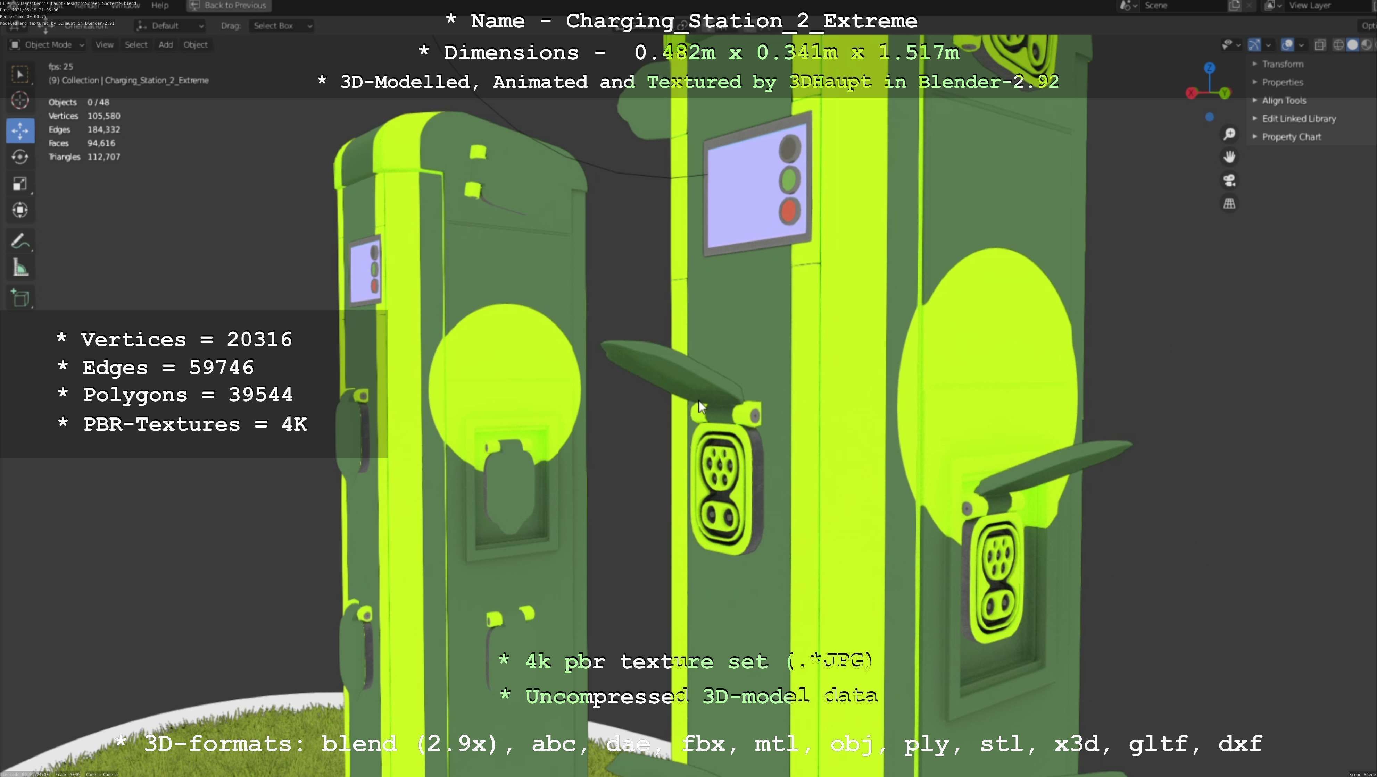
Task: Click the pan hand viewport icon
Action: (1229, 157)
